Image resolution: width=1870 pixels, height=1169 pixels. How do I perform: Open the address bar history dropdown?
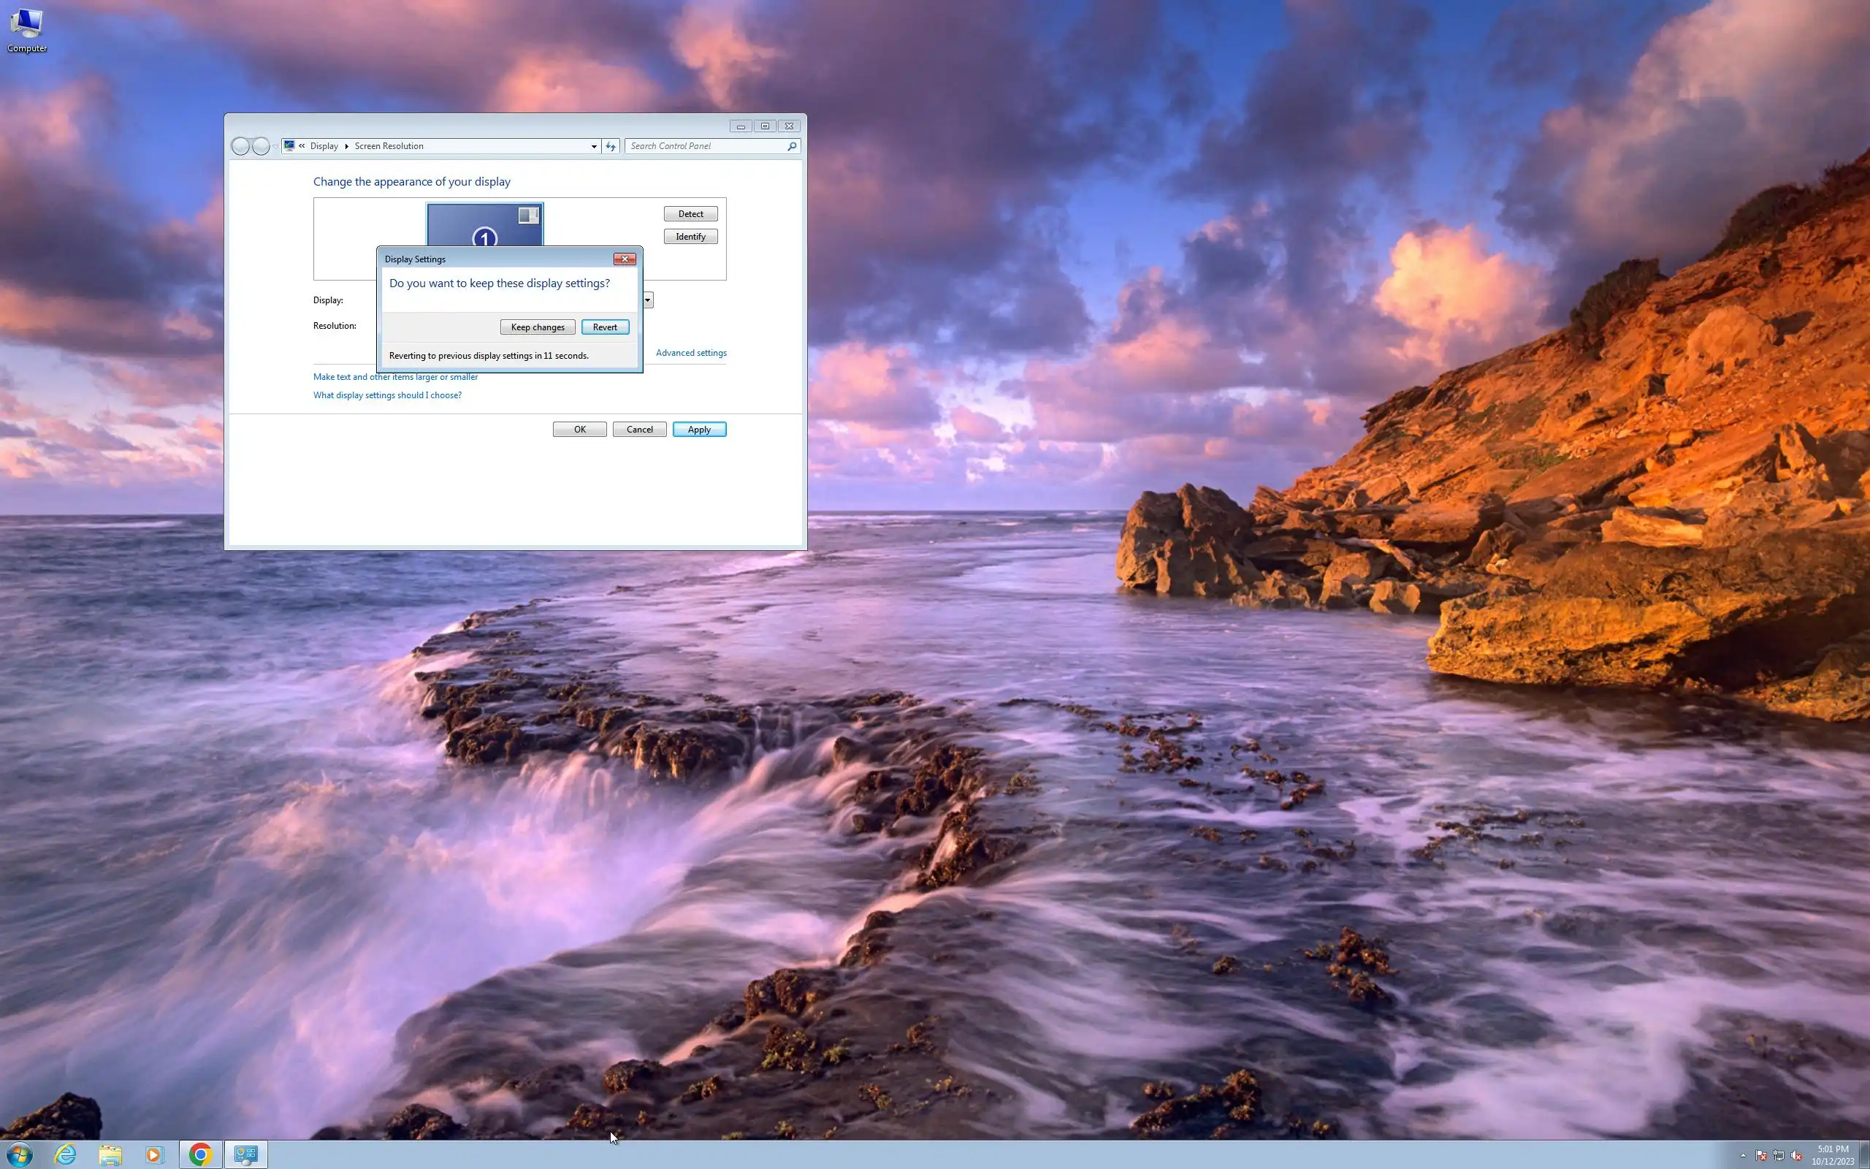click(x=593, y=146)
